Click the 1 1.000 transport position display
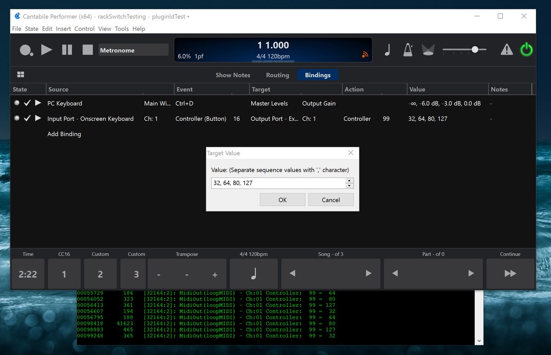Screen dimensions: 551x355 pos(273,45)
